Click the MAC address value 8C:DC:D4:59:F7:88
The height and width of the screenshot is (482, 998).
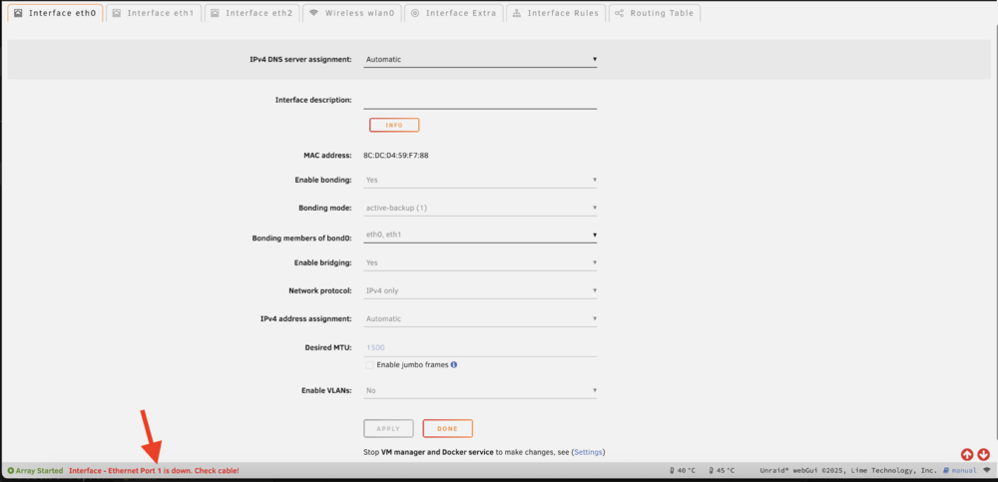396,155
